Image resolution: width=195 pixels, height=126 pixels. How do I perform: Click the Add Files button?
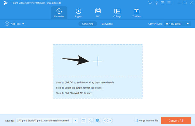(14, 24)
